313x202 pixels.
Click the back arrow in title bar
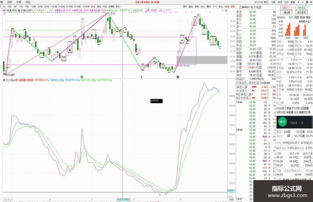click(299, 2)
